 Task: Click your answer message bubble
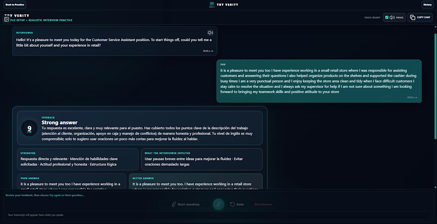(319, 81)
